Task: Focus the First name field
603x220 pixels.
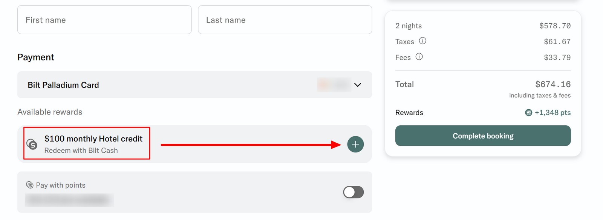Action: [104, 20]
